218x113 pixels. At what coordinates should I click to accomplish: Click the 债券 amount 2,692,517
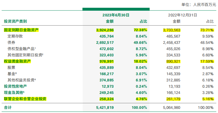tap(105, 42)
